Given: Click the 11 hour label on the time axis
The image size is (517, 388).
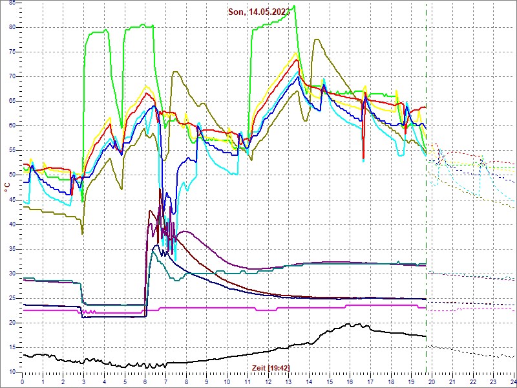Looking at the screenshot, I should pos(248,382).
